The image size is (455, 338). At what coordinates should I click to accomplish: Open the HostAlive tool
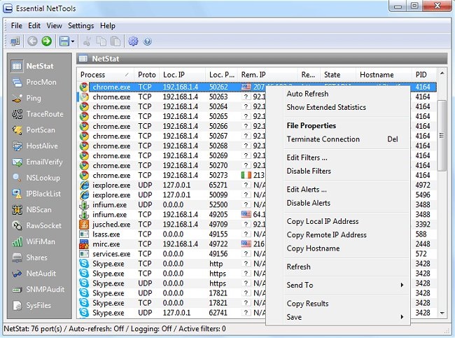tap(35, 146)
